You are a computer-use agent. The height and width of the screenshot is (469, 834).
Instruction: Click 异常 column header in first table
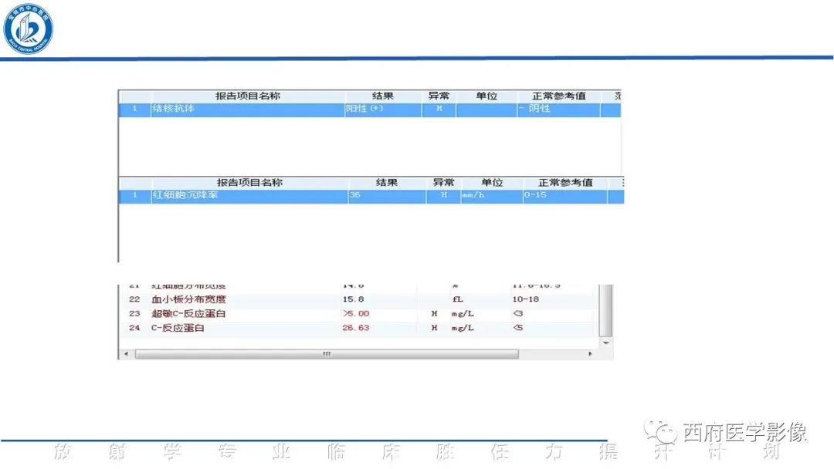pyautogui.click(x=439, y=96)
